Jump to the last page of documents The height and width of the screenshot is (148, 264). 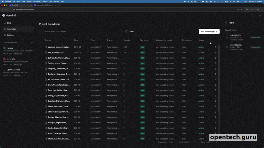click(217, 142)
